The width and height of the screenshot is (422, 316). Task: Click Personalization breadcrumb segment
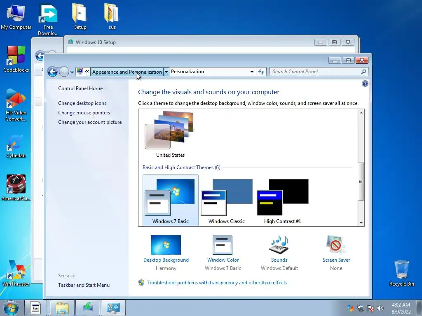click(188, 72)
